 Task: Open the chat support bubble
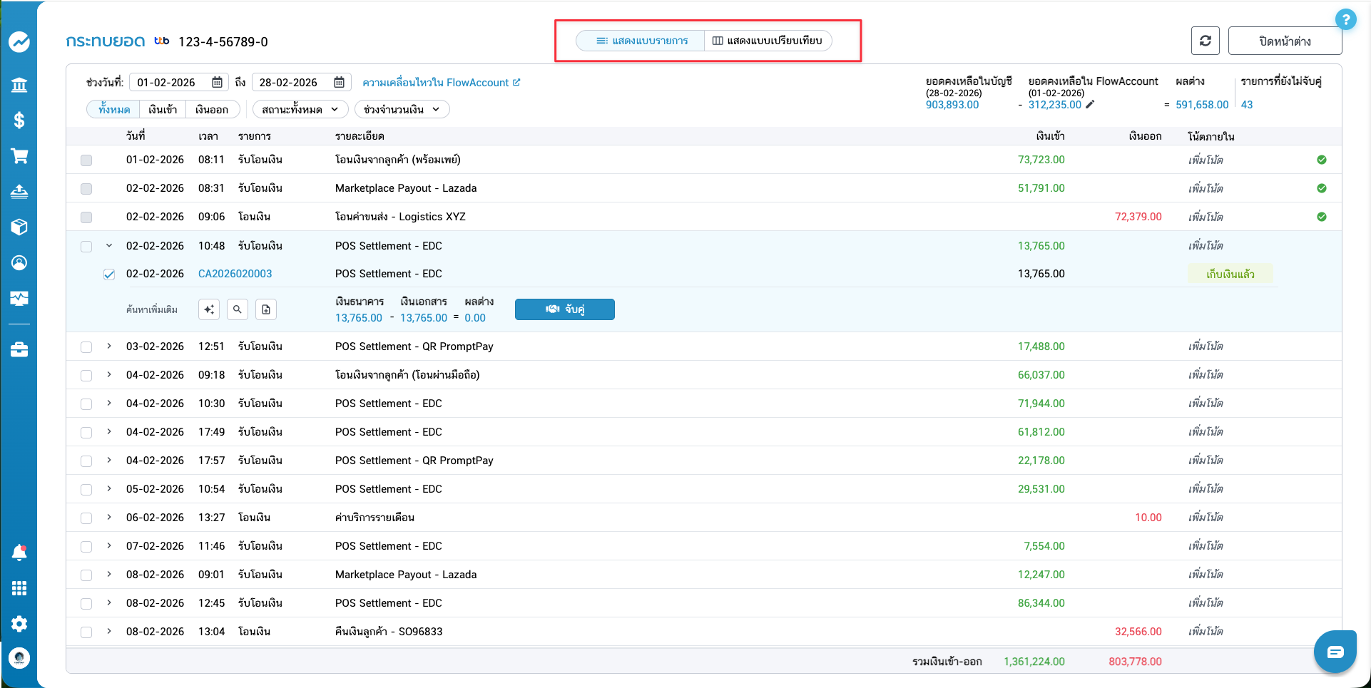pyautogui.click(x=1335, y=652)
